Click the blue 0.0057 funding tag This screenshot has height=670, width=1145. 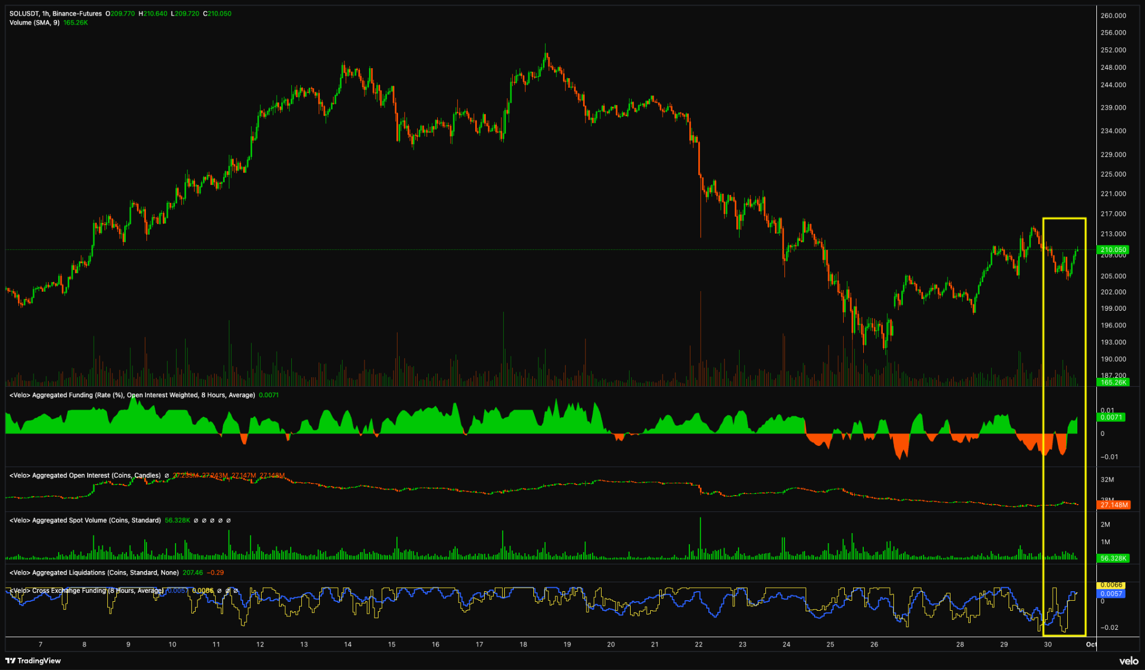pos(1110,593)
